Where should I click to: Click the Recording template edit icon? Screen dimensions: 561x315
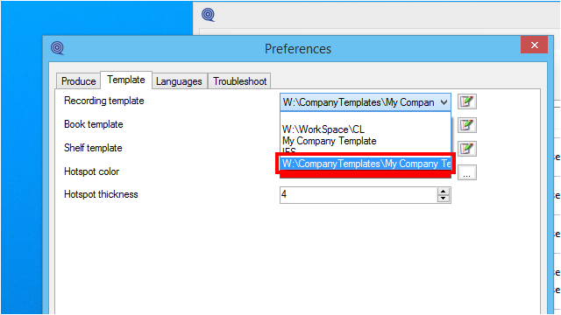point(467,101)
